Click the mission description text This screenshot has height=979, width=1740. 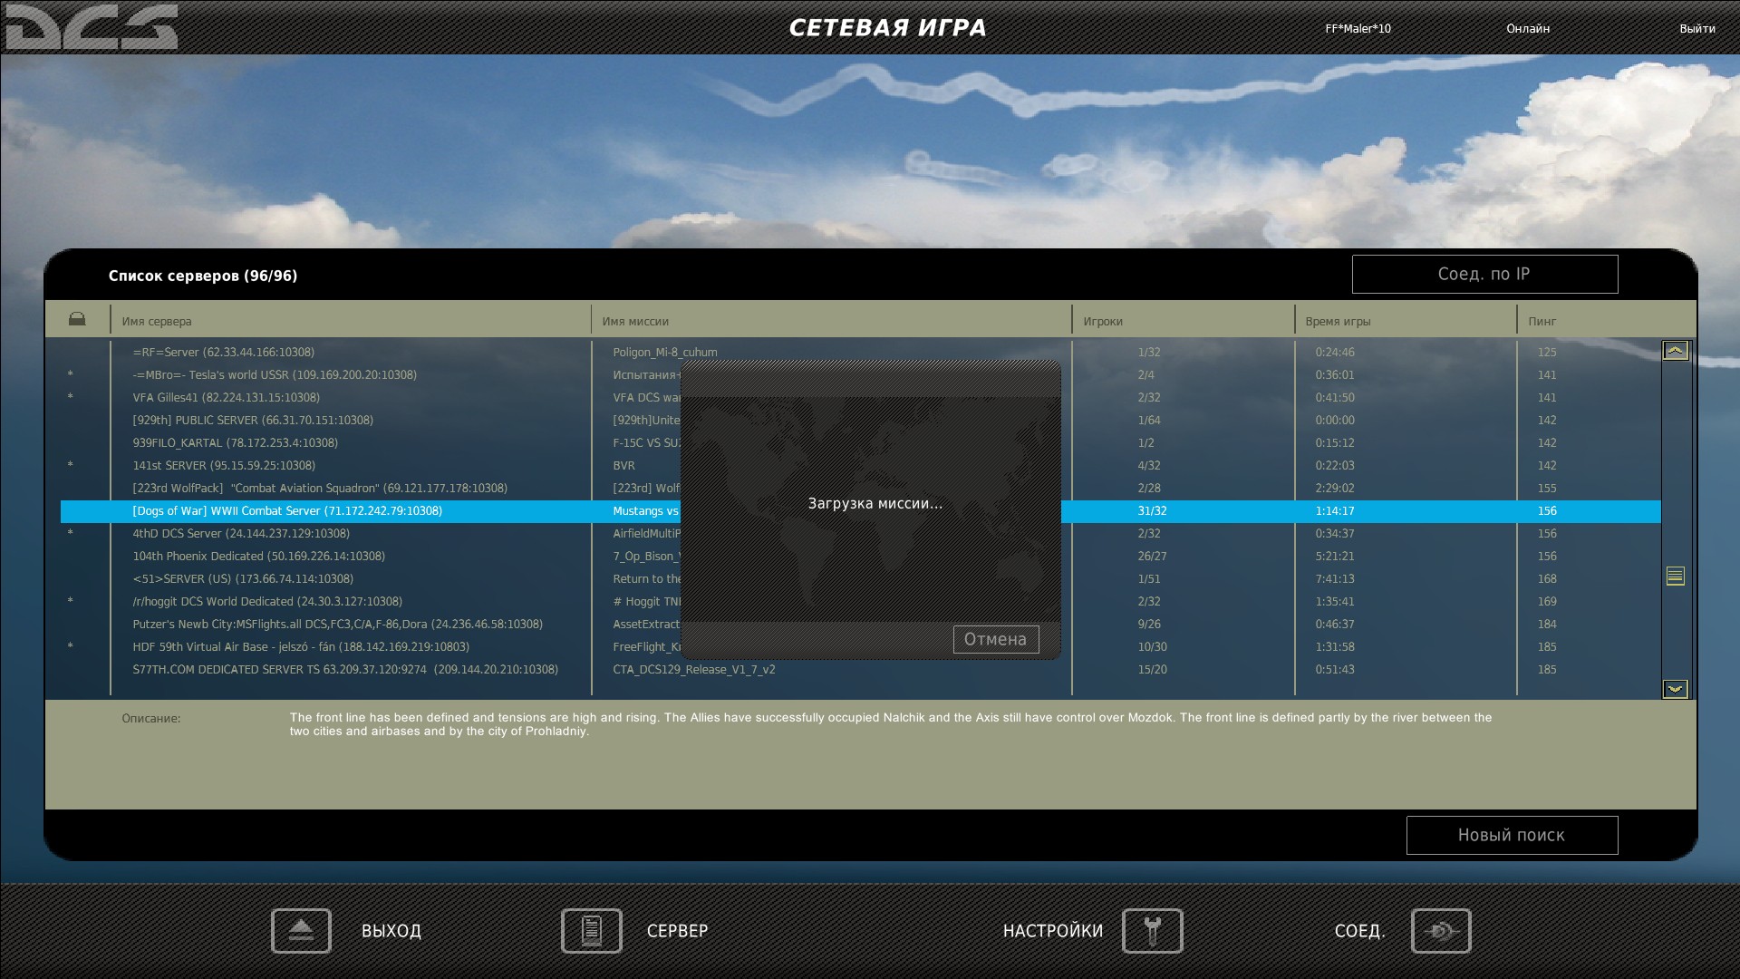pyautogui.click(x=891, y=723)
